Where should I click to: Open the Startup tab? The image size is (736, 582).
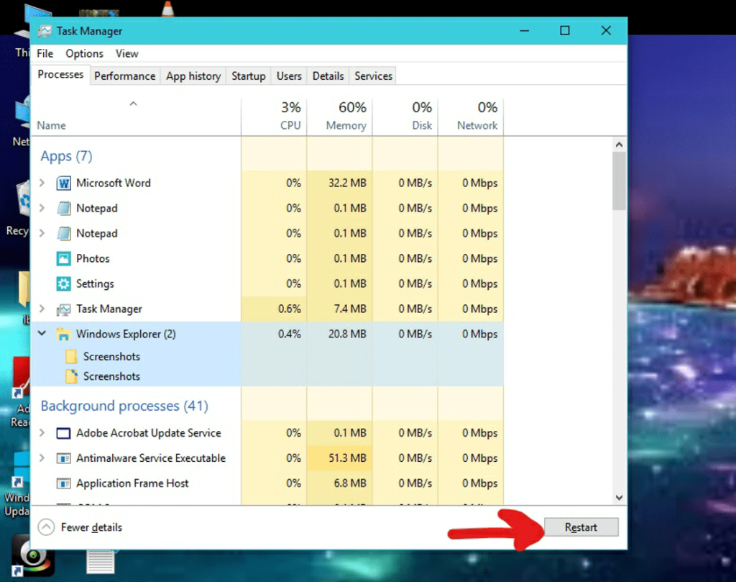pos(248,76)
